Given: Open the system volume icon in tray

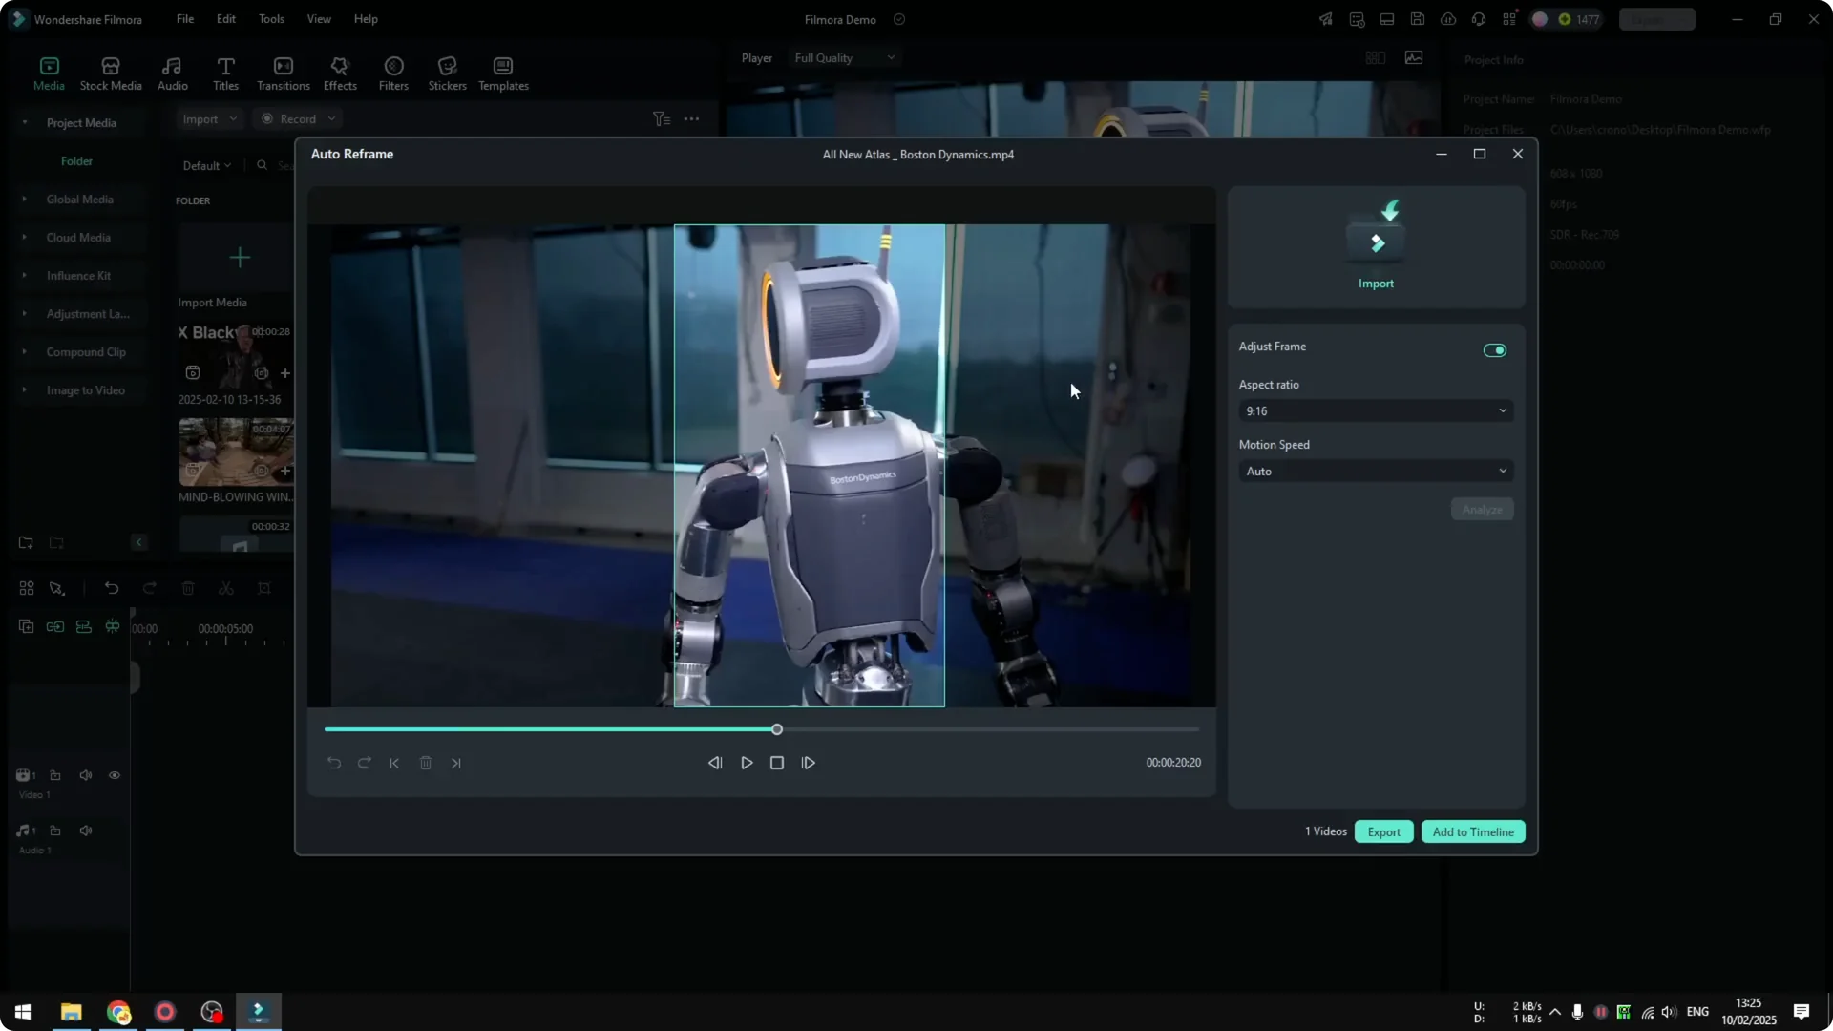Looking at the screenshot, I should pyautogui.click(x=1669, y=1012).
